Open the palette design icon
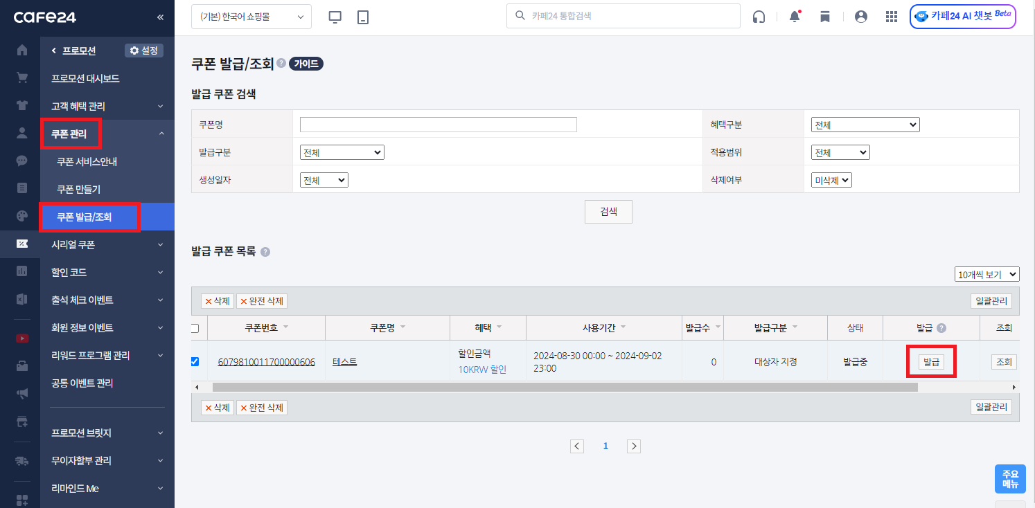 coord(22,216)
